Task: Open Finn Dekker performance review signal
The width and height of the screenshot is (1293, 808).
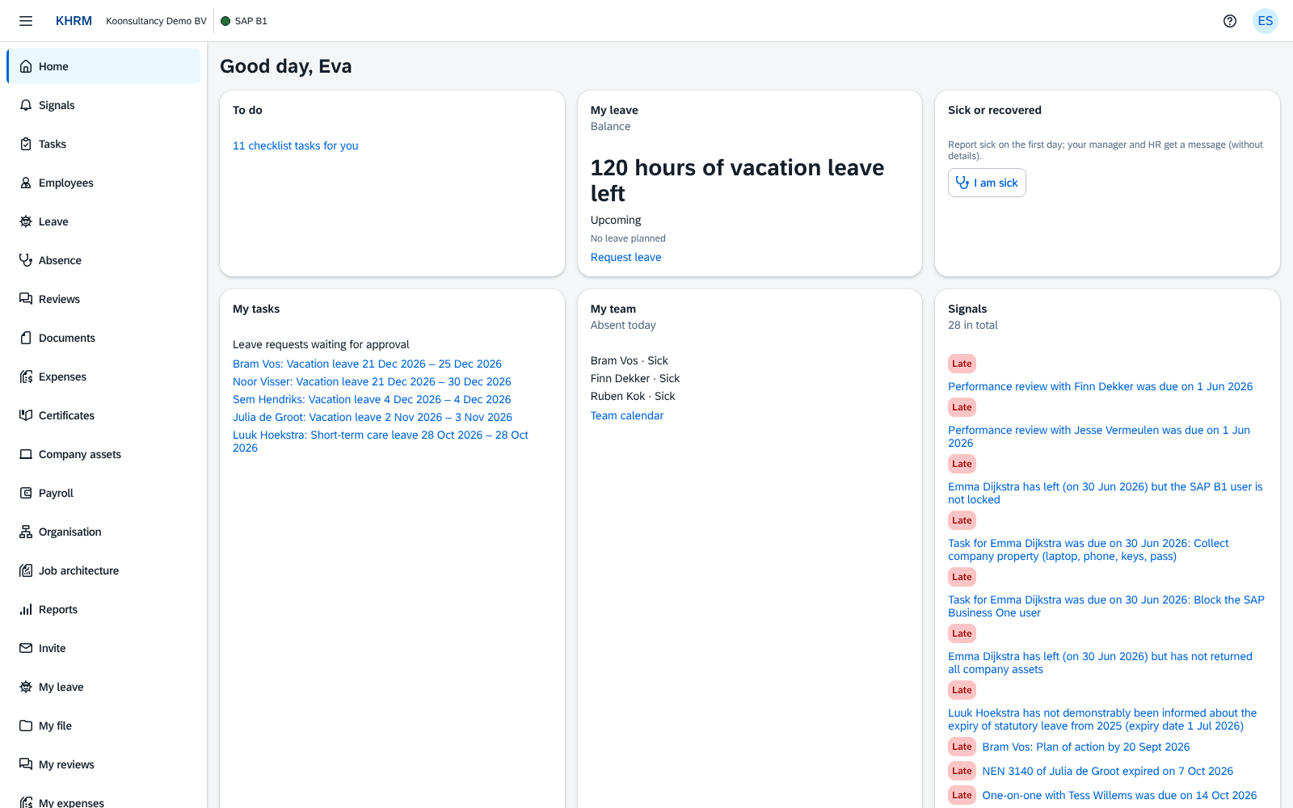Action: point(1100,386)
